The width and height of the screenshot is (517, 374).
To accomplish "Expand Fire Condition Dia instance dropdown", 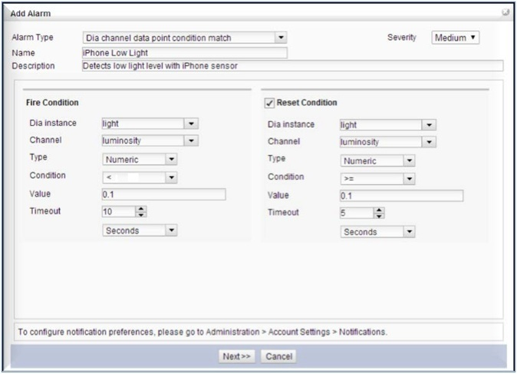I will (x=191, y=124).
